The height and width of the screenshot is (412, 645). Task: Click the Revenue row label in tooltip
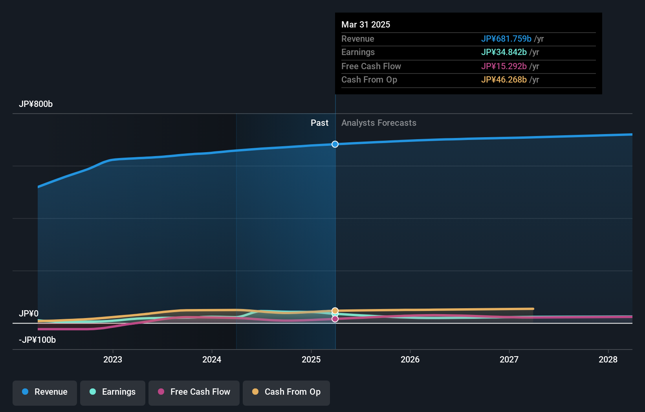pyautogui.click(x=358, y=39)
